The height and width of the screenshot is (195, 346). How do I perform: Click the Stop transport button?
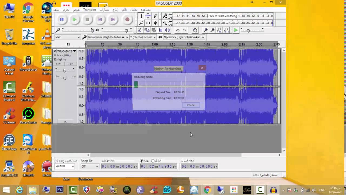(87, 19)
